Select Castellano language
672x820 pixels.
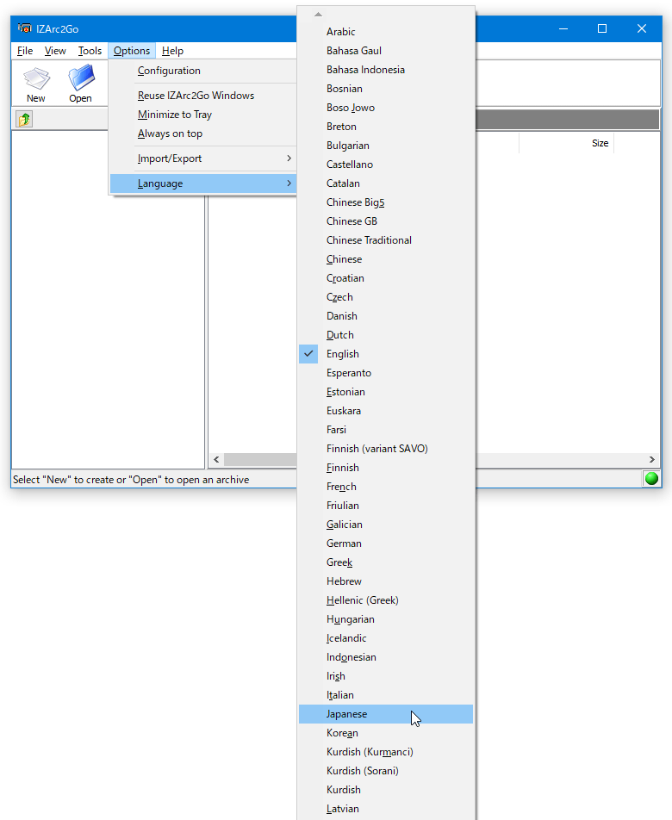386,165
